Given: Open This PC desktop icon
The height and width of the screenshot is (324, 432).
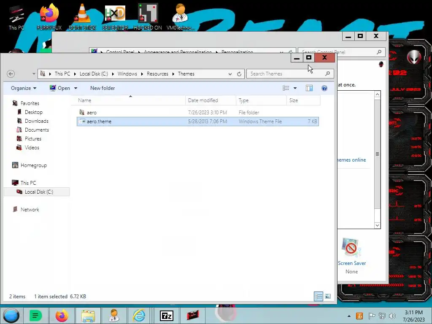Looking at the screenshot, I should (16, 17).
